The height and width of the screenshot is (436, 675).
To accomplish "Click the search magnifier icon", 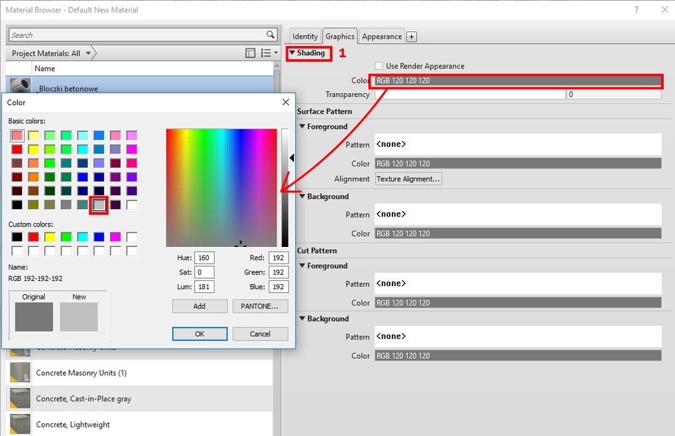I will pyautogui.click(x=271, y=35).
